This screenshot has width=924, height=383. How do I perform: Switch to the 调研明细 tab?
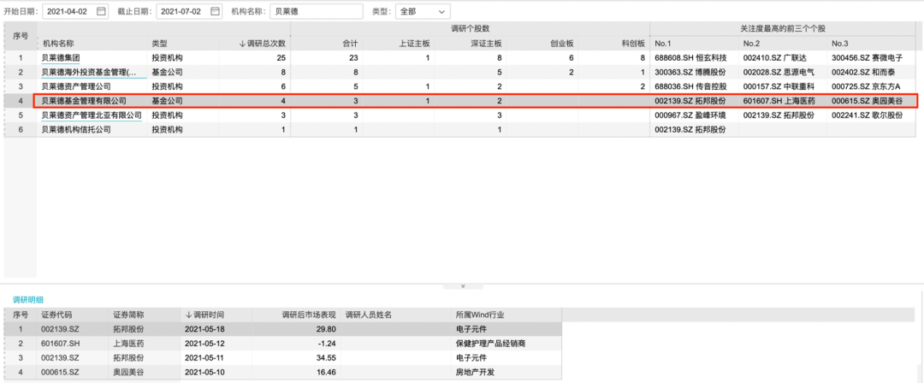(28, 301)
